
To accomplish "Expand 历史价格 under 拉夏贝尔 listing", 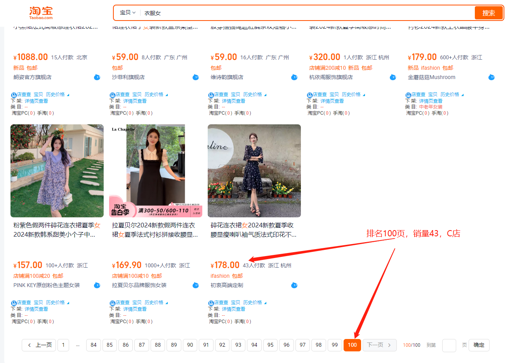I will (x=156, y=303).
